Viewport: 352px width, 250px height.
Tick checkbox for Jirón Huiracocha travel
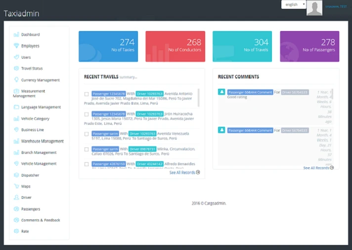87,114
